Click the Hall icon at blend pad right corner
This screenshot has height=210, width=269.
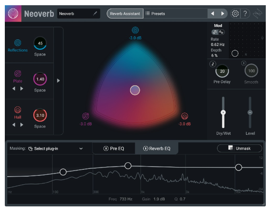tap(185, 116)
